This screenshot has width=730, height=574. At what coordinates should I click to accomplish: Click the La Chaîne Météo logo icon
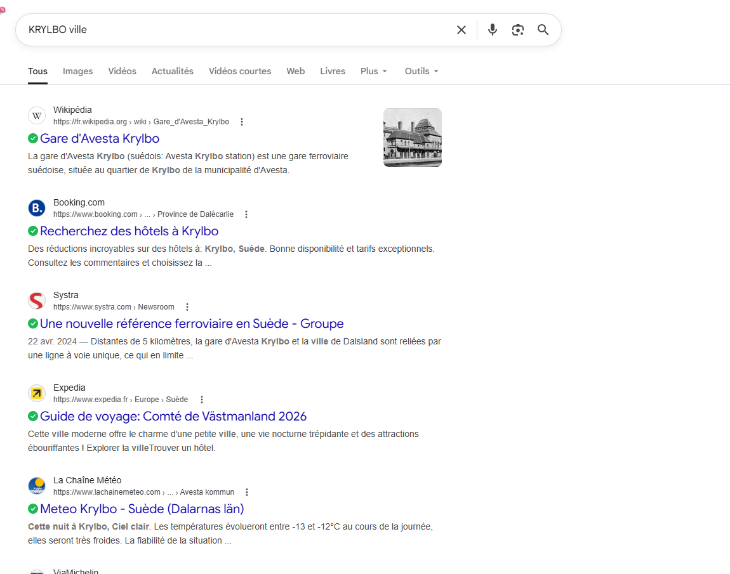37,486
